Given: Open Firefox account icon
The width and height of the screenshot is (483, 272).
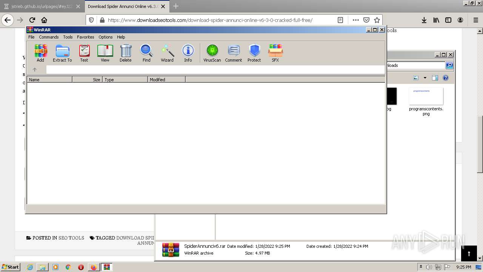Looking at the screenshot, I should [460, 20].
